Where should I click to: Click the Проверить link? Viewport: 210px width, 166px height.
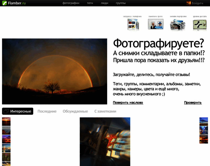point(193,102)
